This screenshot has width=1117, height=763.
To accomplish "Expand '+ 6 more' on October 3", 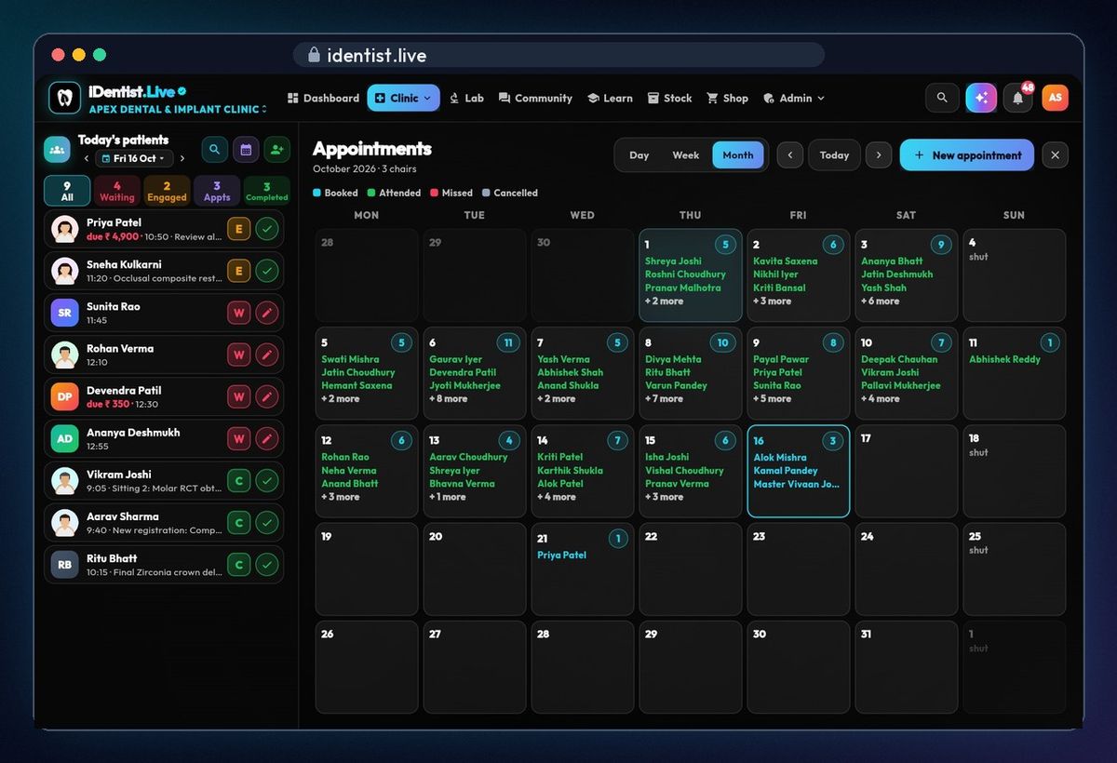I will coord(881,301).
